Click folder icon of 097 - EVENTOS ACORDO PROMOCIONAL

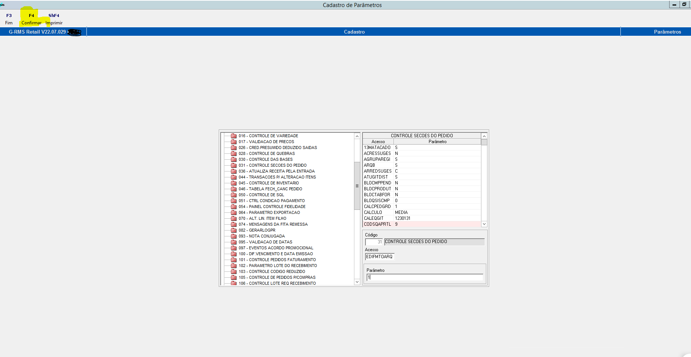coord(234,248)
